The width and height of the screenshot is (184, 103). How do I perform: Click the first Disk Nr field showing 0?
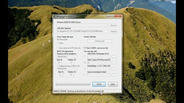click(x=60, y=63)
